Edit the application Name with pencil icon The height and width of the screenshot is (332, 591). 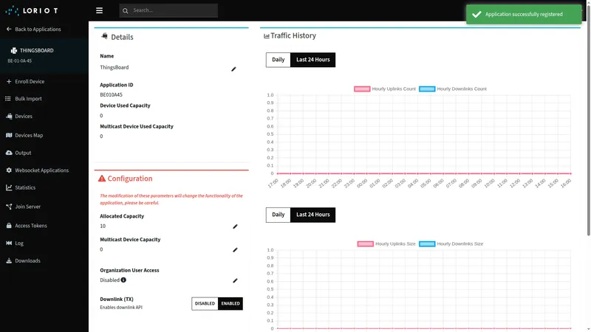coord(233,69)
